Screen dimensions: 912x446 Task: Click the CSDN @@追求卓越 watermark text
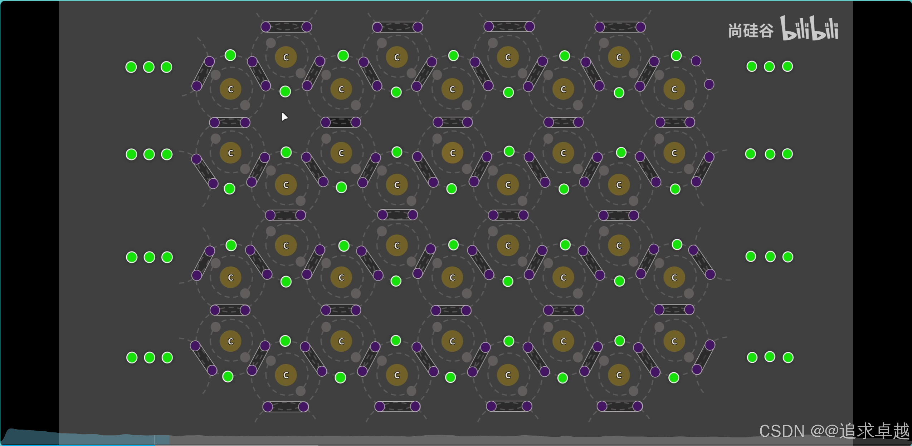point(834,431)
